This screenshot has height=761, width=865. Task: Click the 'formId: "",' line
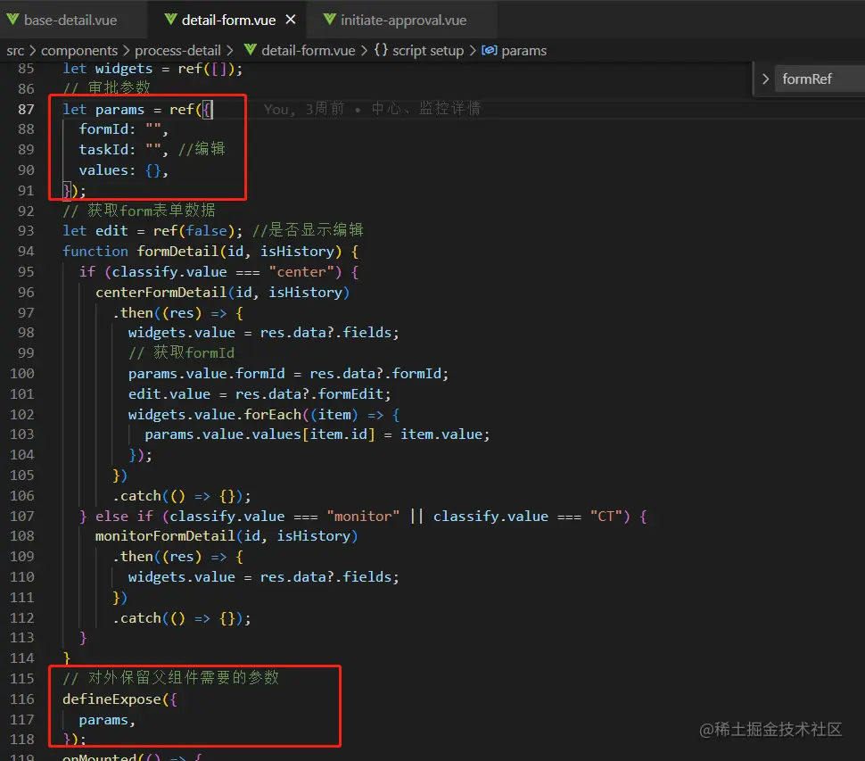coord(124,129)
